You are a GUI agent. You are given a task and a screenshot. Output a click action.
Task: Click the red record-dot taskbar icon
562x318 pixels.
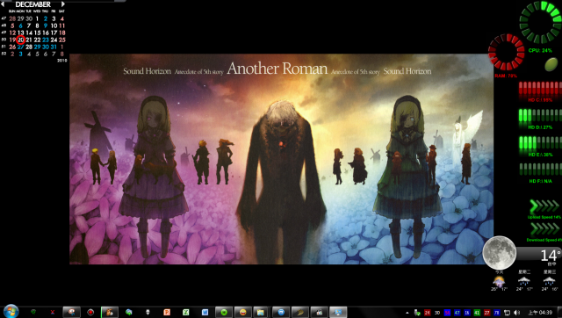(x=90, y=312)
